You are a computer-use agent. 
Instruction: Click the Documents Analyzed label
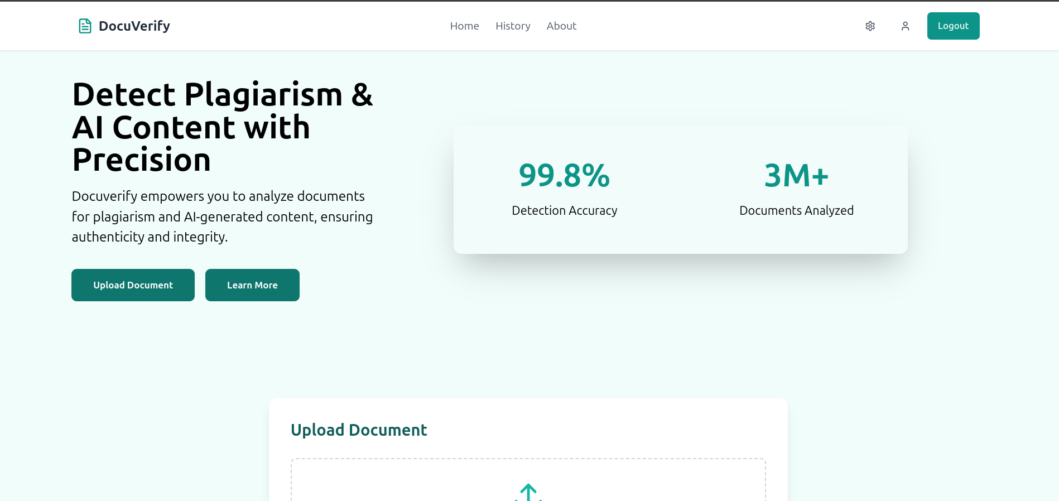point(796,210)
